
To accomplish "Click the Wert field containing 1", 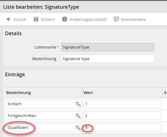I will (x=122, y=104).
